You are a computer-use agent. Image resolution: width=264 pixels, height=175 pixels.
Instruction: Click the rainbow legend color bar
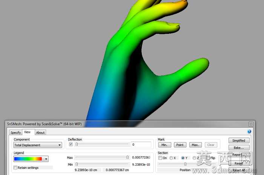[x=28, y=159]
